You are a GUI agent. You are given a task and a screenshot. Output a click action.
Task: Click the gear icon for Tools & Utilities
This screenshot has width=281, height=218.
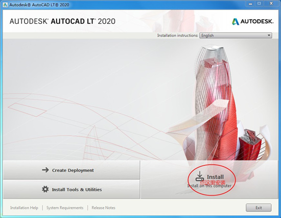point(45,189)
